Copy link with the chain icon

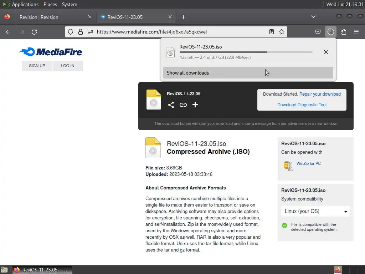coord(183,105)
